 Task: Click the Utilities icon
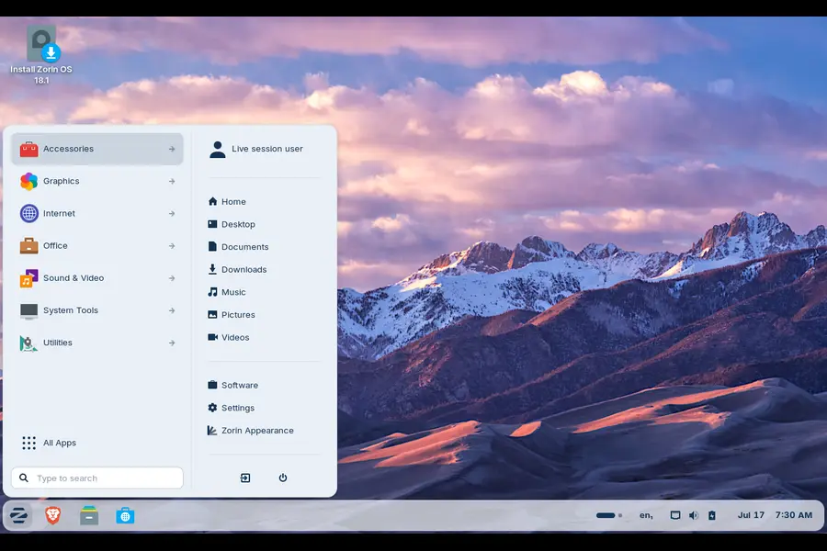(x=29, y=343)
